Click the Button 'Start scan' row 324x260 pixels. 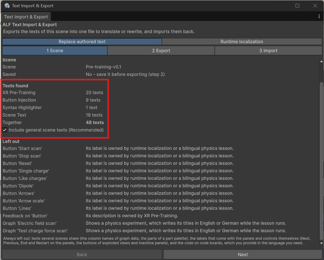[118, 148]
